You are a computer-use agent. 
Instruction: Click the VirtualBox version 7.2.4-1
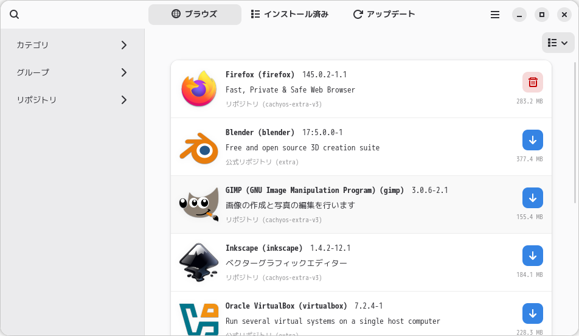[x=369, y=306]
